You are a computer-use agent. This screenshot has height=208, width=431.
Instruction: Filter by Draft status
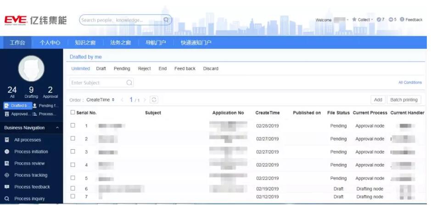pos(101,68)
